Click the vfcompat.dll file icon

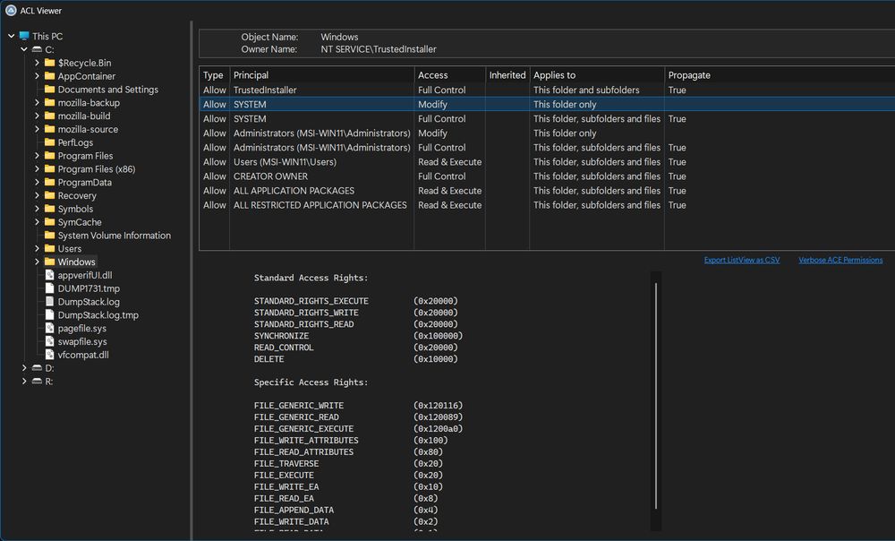tap(49, 355)
